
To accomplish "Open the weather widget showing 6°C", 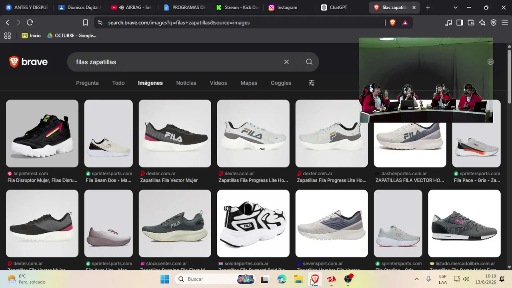I will (x=26, y=279).
